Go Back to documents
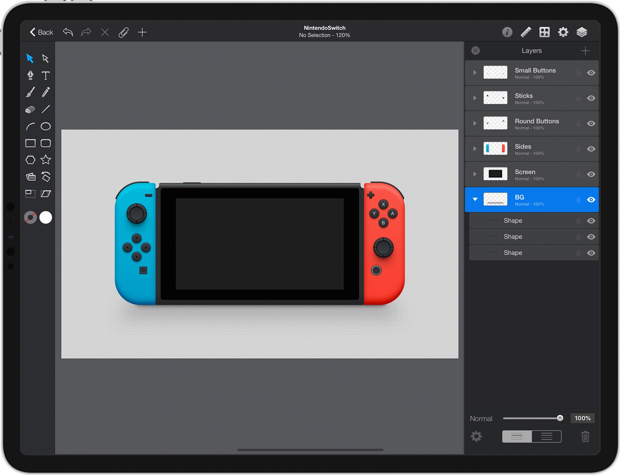620x475 pixels. coord(41,32)
